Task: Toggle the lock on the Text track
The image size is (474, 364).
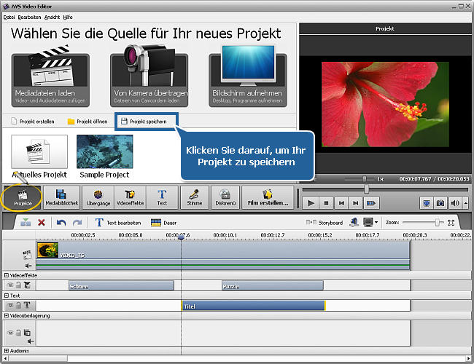Action: pos(19,306)
